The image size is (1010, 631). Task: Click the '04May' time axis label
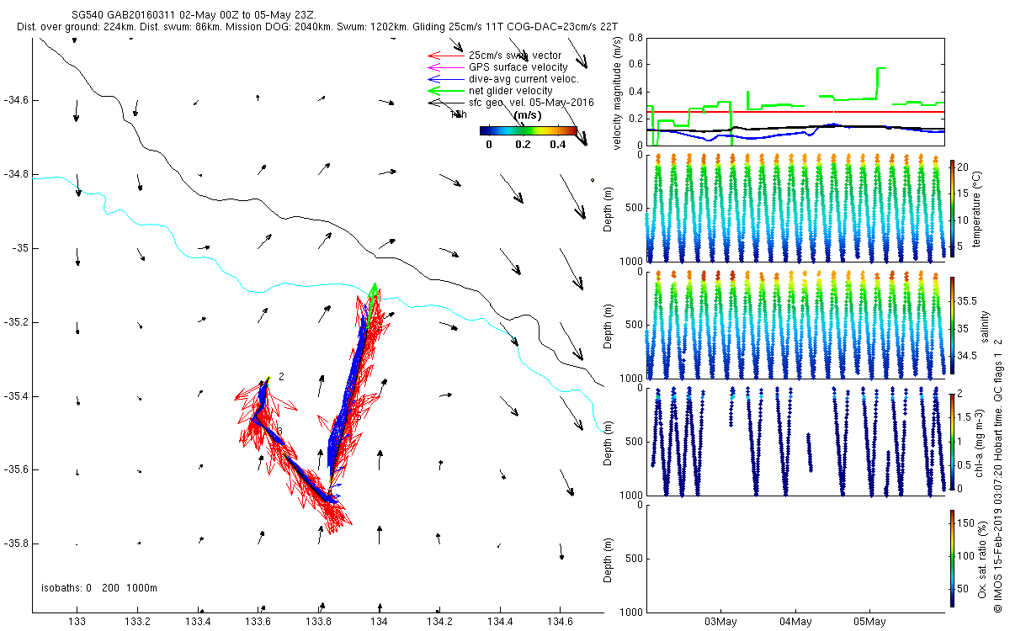(x=795, y=622)
